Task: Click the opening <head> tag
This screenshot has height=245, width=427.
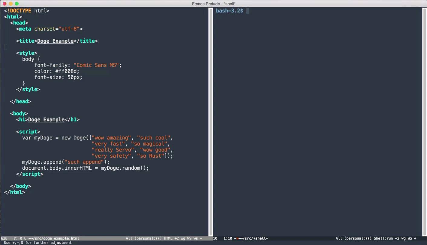Action: pyautogui.click(x=19, y=23)
